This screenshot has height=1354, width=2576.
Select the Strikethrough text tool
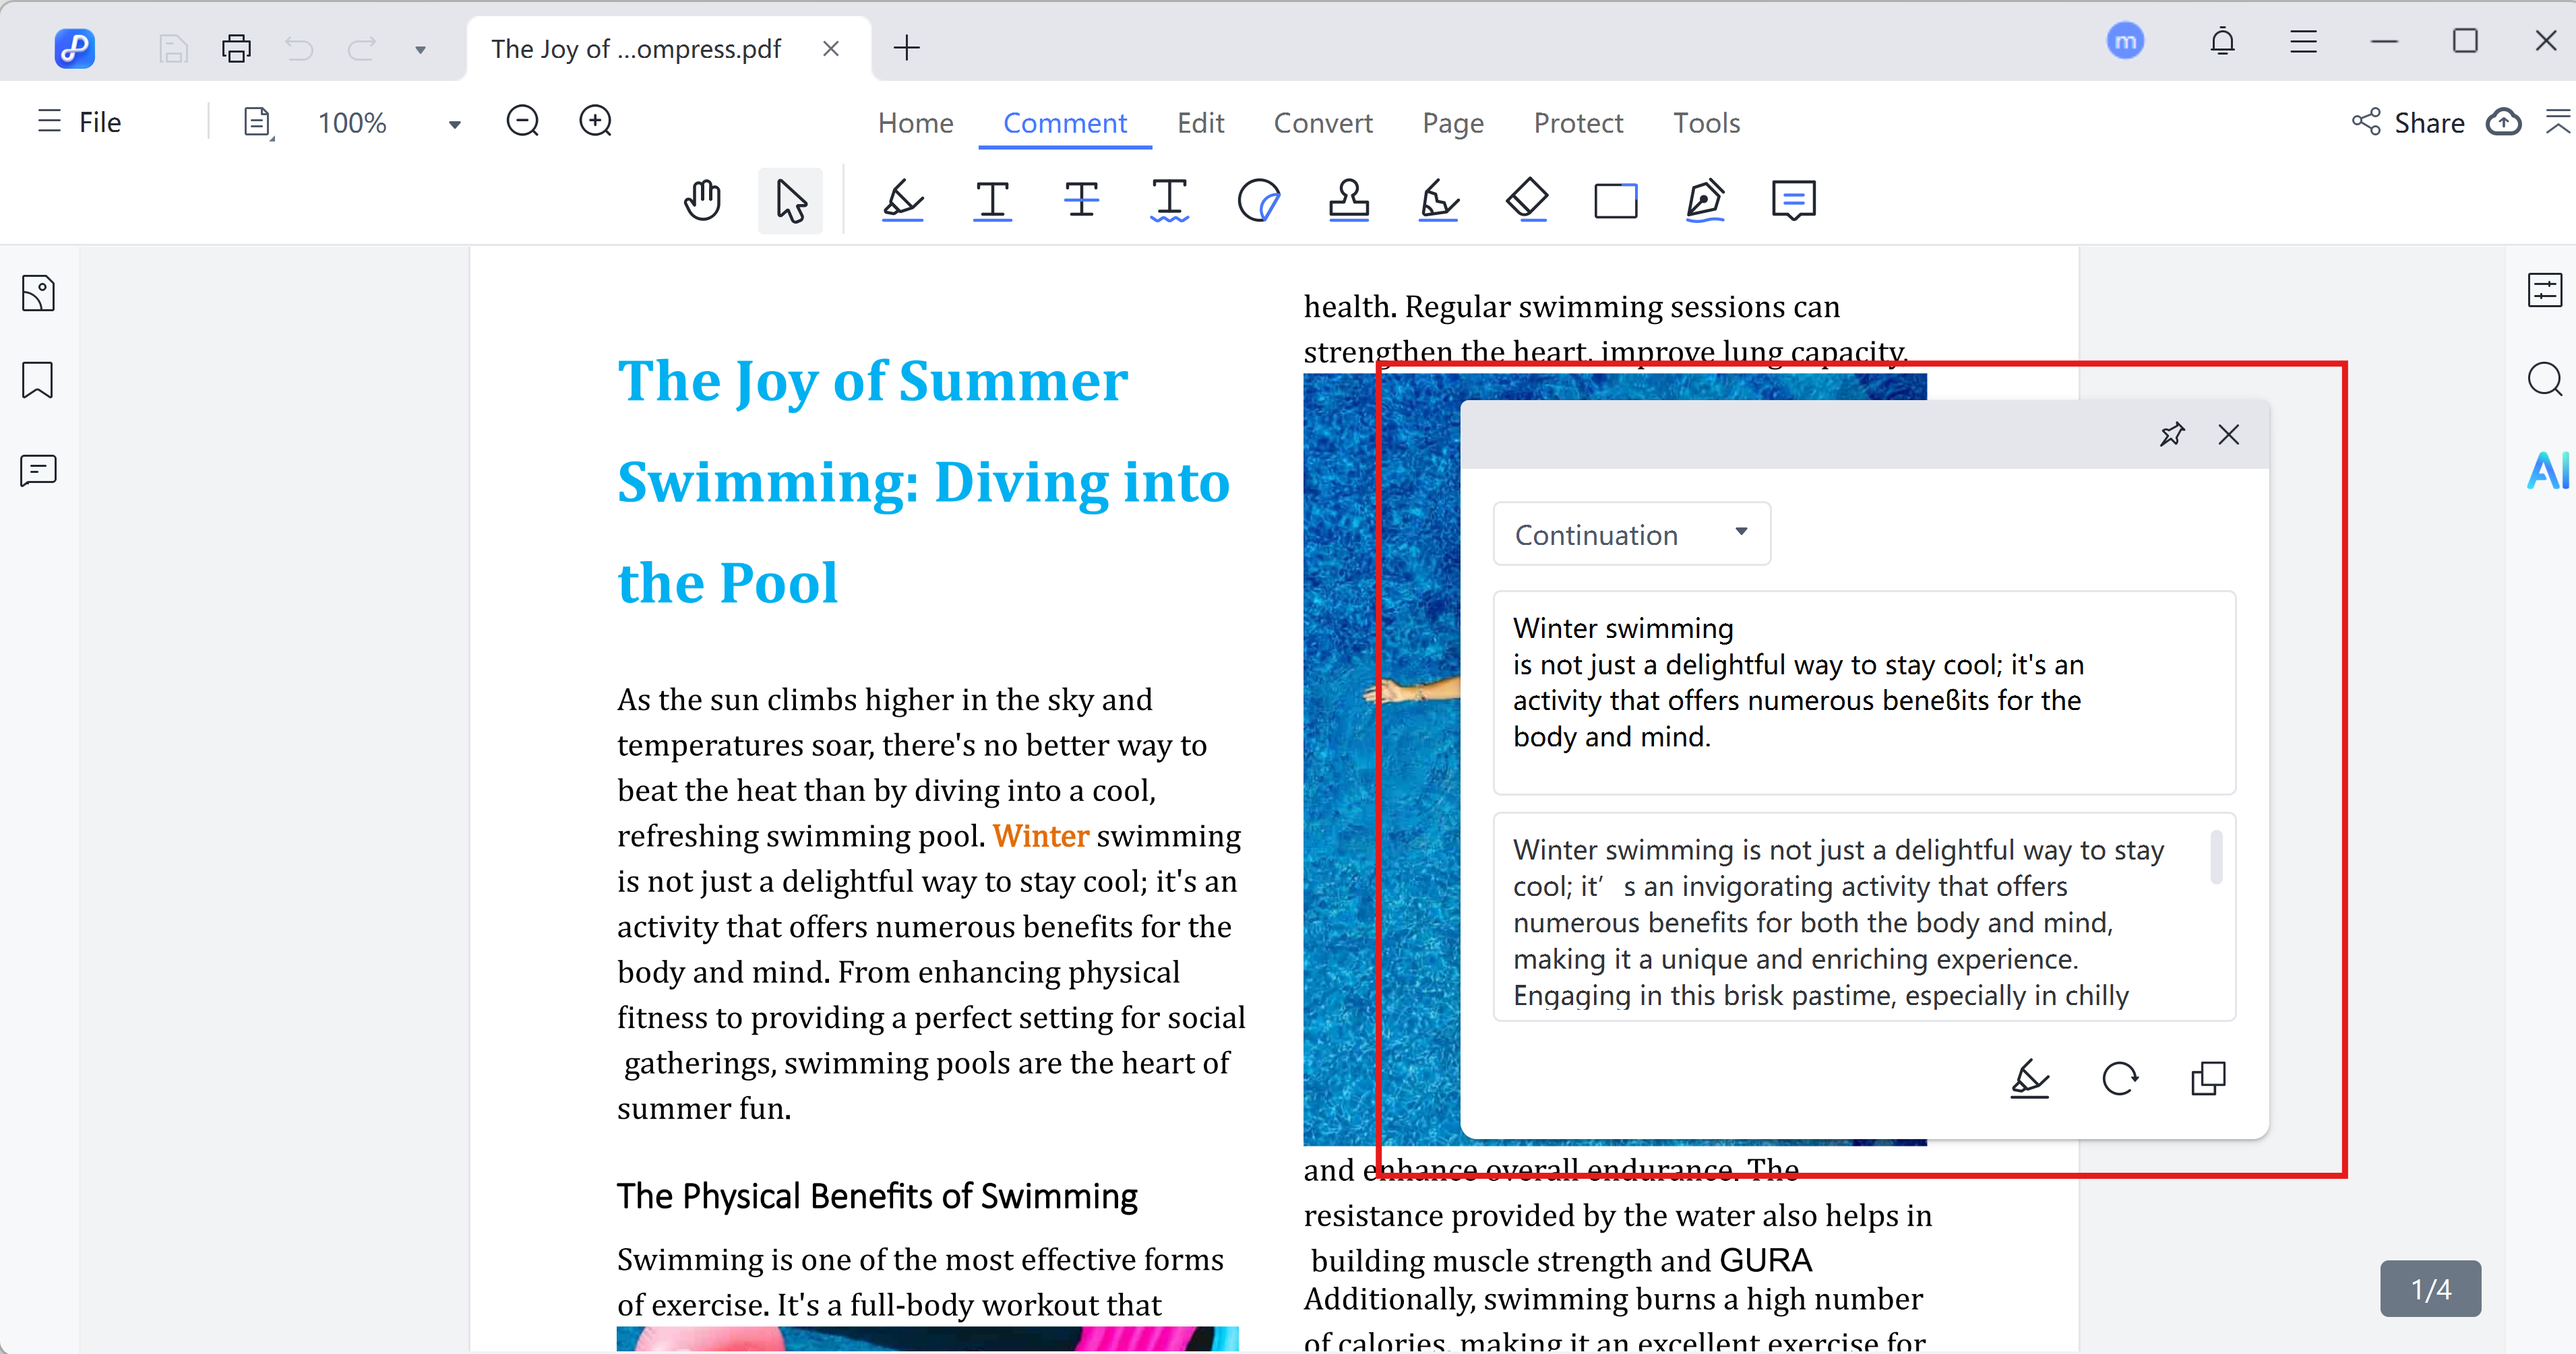click(x=1081, y=201)
